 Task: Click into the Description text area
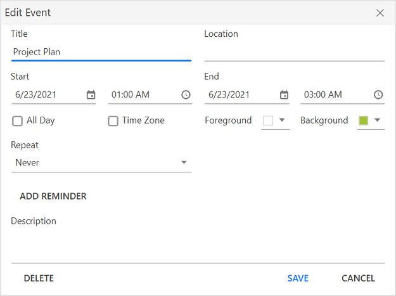pyautogui.click(x=198, y=245)
